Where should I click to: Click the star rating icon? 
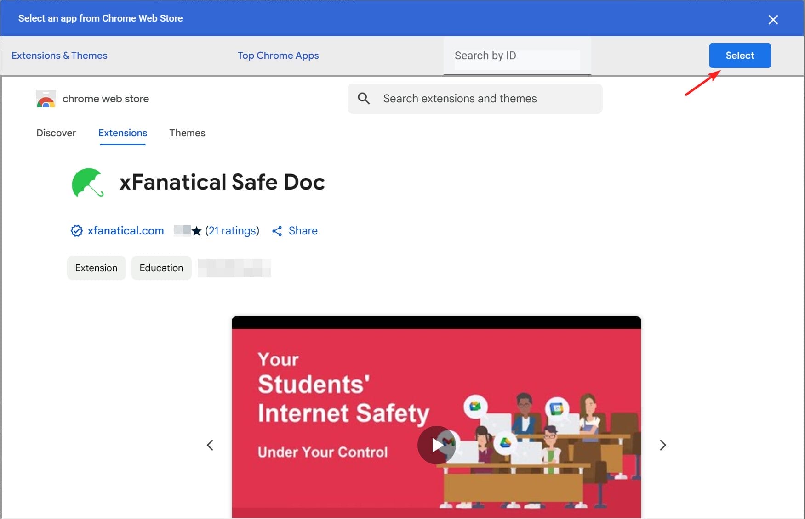tap(197, 231)
